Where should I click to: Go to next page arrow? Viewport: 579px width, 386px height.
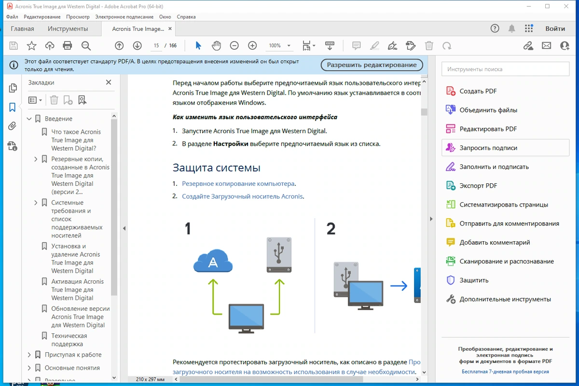[137, 45]
